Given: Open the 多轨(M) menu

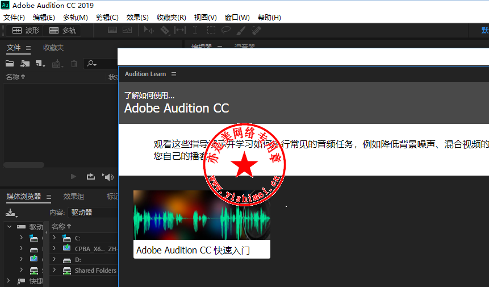Looking at the screenshot, I should tap(75, 18).
